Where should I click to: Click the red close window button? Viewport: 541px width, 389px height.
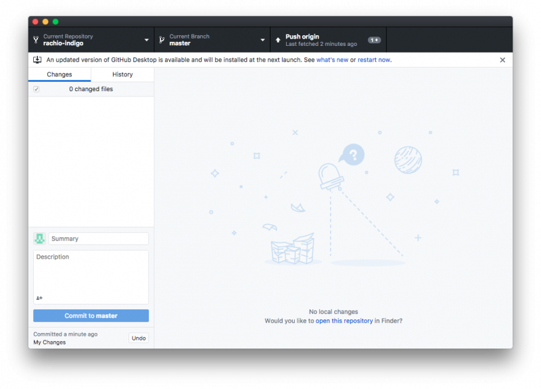[x=35, y=22]
